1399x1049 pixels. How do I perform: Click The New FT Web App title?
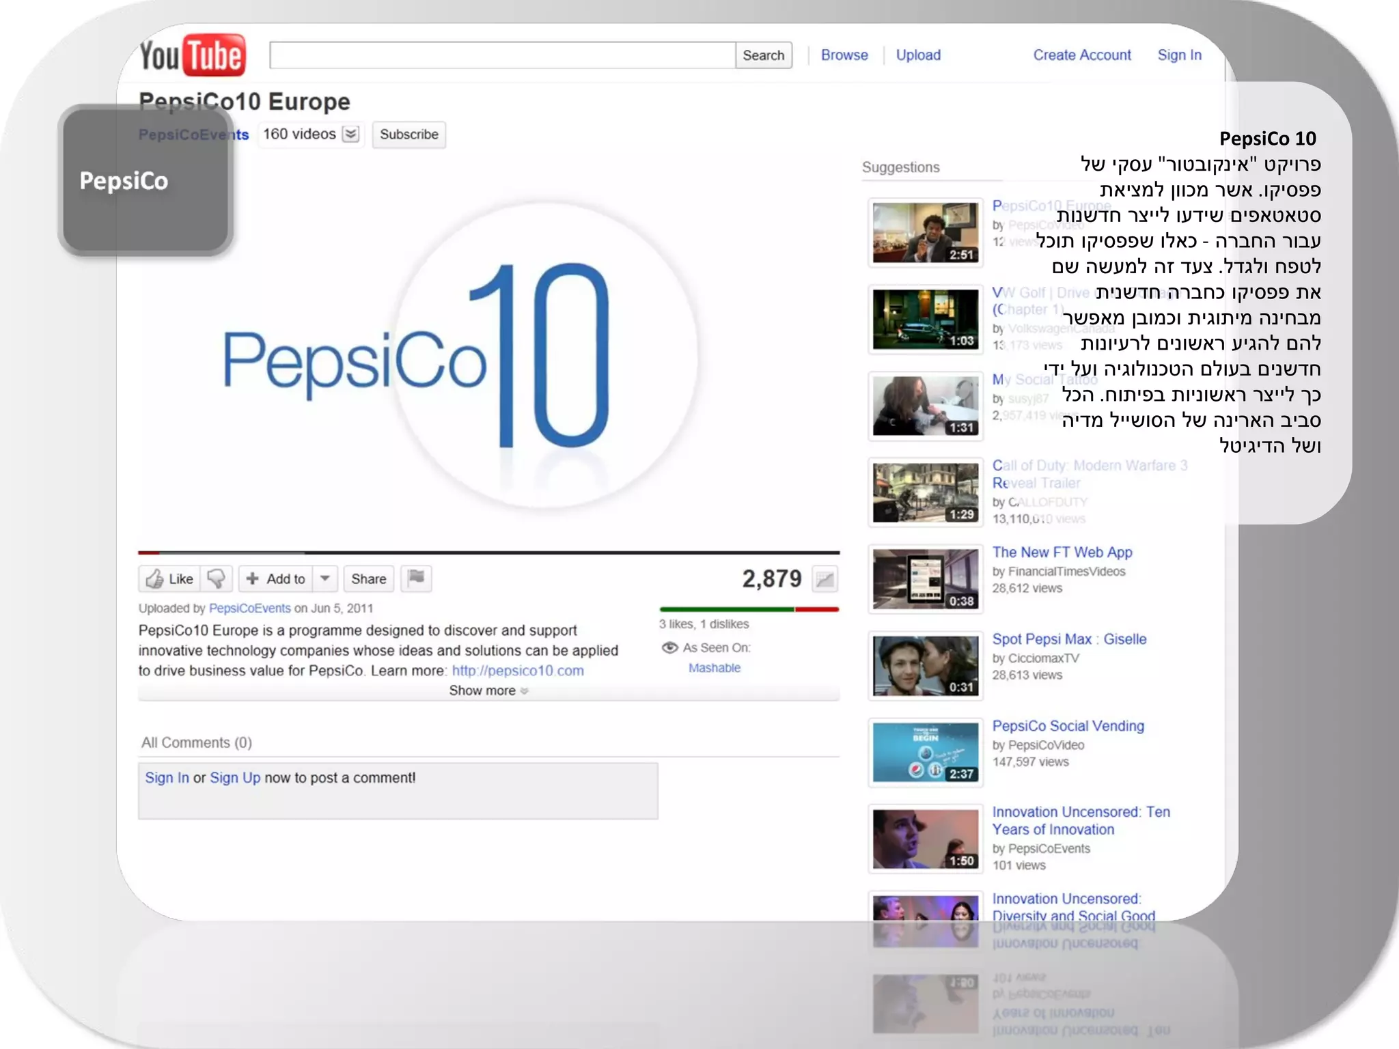click(x=1062, y=552)
